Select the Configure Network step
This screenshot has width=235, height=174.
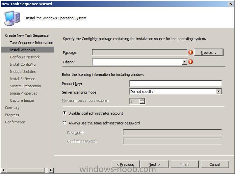pyautogui.click(x=25, y=57)
